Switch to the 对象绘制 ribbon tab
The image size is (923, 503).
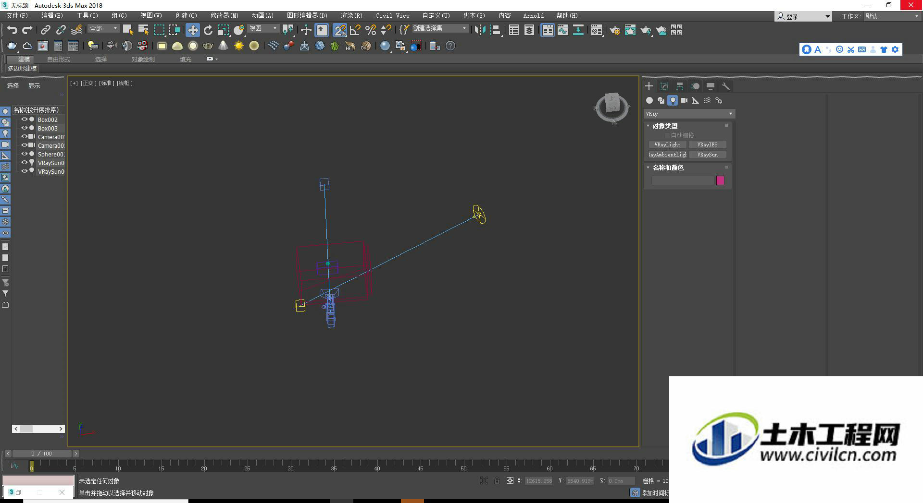pyautogui.click(x=143, y=60)
